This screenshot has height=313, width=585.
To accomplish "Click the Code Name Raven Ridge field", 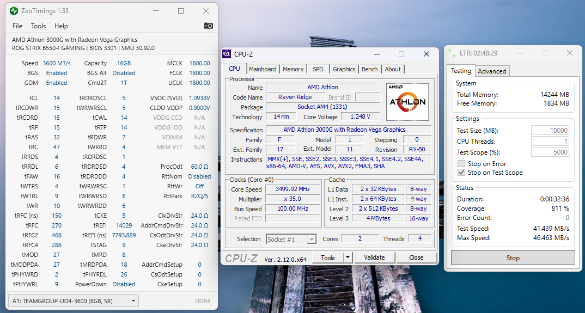I will pos(295,97).
